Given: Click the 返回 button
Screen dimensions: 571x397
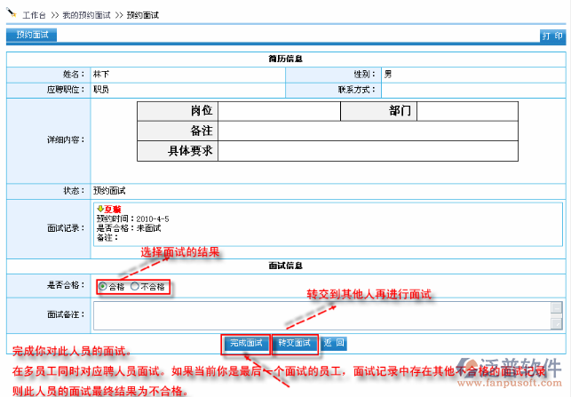Looking at the screenshot, I should (334, 343).
